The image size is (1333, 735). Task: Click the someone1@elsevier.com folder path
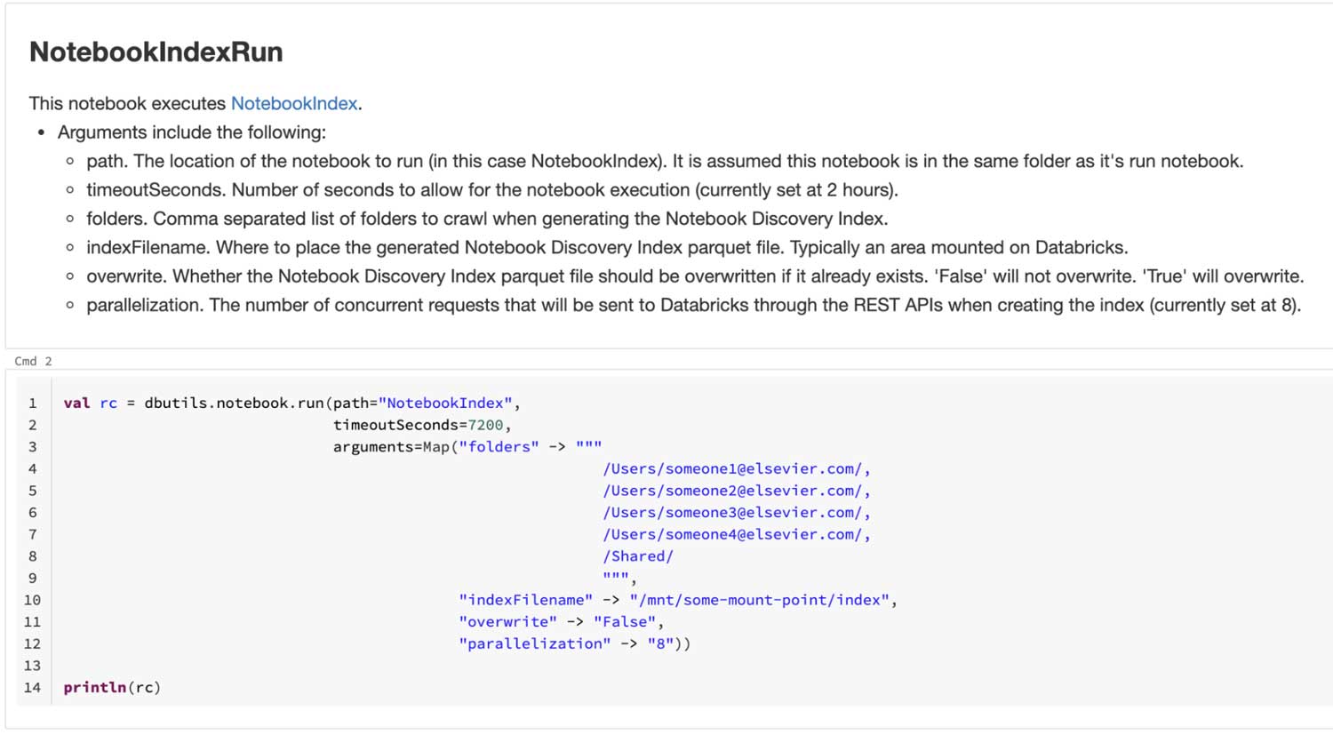click(736, 469)
